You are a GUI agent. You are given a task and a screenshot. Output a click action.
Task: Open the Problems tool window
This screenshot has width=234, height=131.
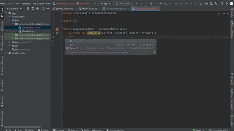point(44,130)
